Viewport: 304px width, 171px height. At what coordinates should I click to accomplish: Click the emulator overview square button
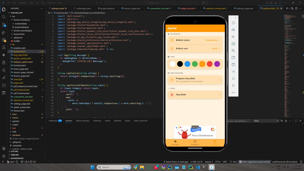coord(233,86)
